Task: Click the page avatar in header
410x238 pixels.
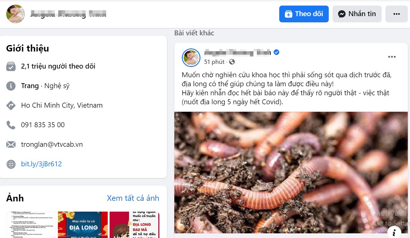Action: [x=16, y=14]
